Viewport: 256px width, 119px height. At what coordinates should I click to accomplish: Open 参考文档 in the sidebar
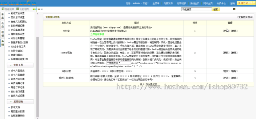[15, 107]
